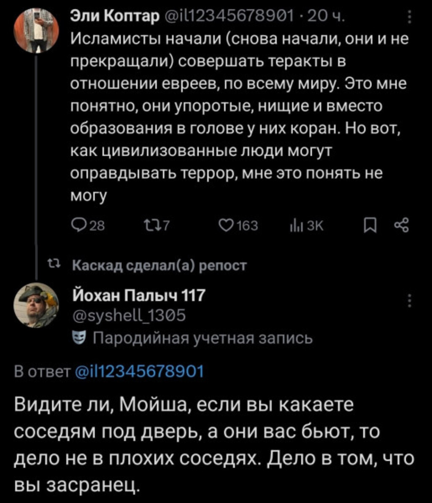Open the @syshell_1305 handle
Viewport: 432px width, 503px height.
127,316
